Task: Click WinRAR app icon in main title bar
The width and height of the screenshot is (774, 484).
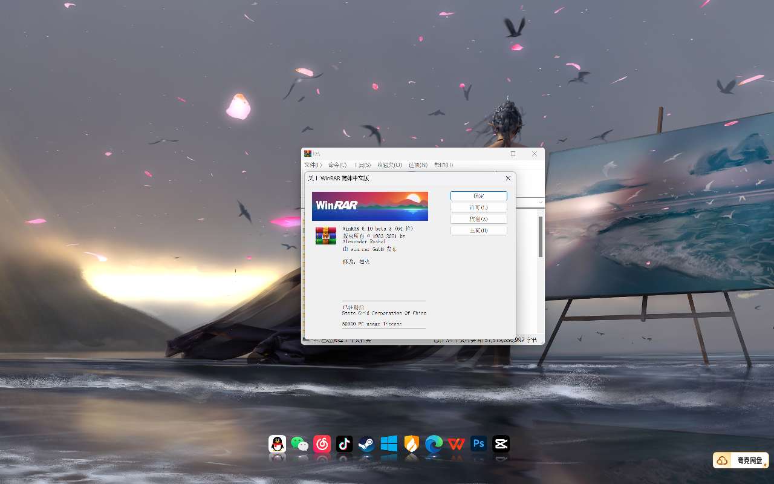Action: (308, 154)
